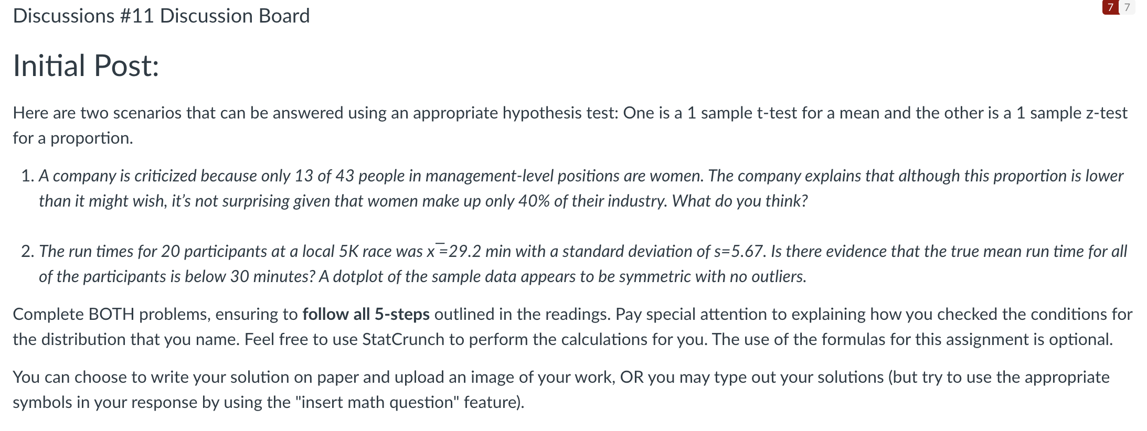The image size is (1147, 431).
Task: Click list number 1 of the scenarios
Action: pos(27,176)
